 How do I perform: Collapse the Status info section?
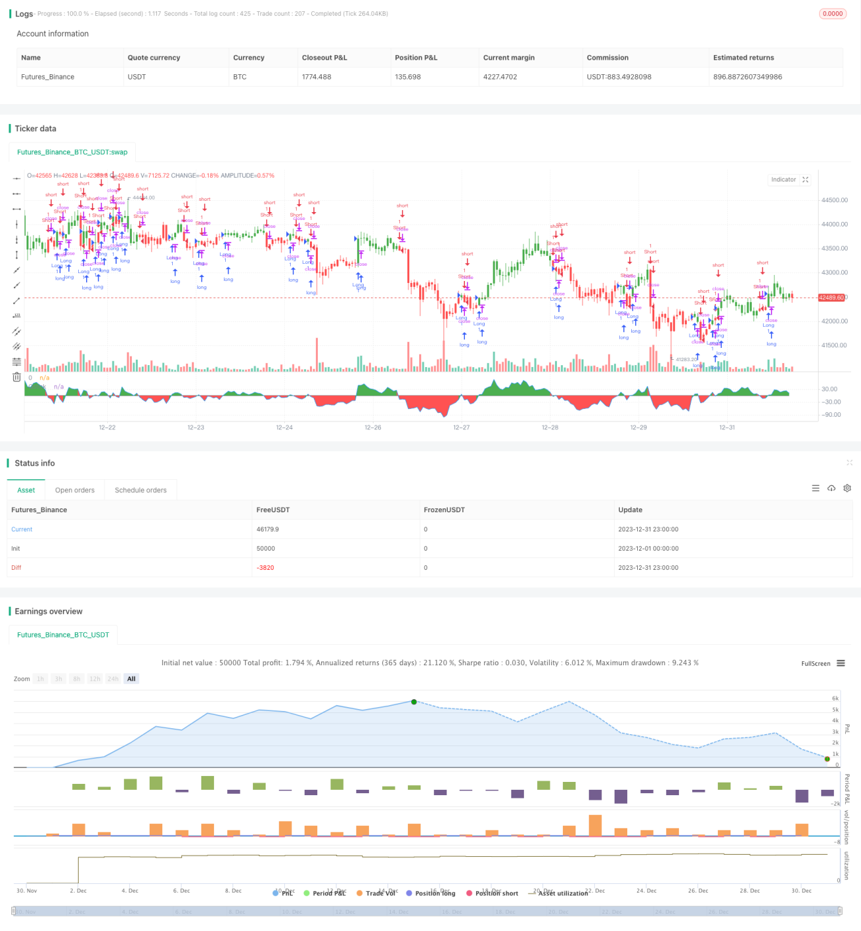click(849, 463)
